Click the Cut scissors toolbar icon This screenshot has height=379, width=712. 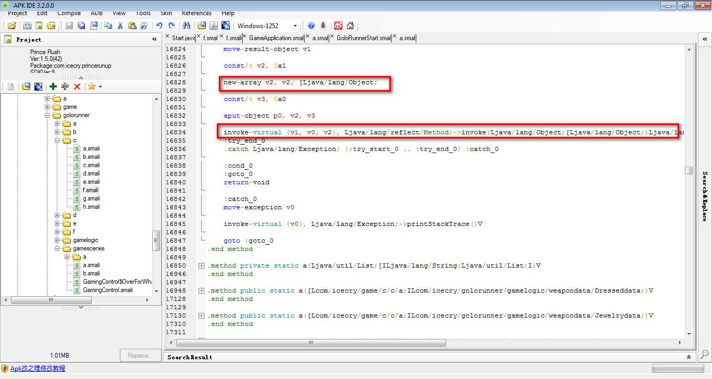(x=120, y=26)
